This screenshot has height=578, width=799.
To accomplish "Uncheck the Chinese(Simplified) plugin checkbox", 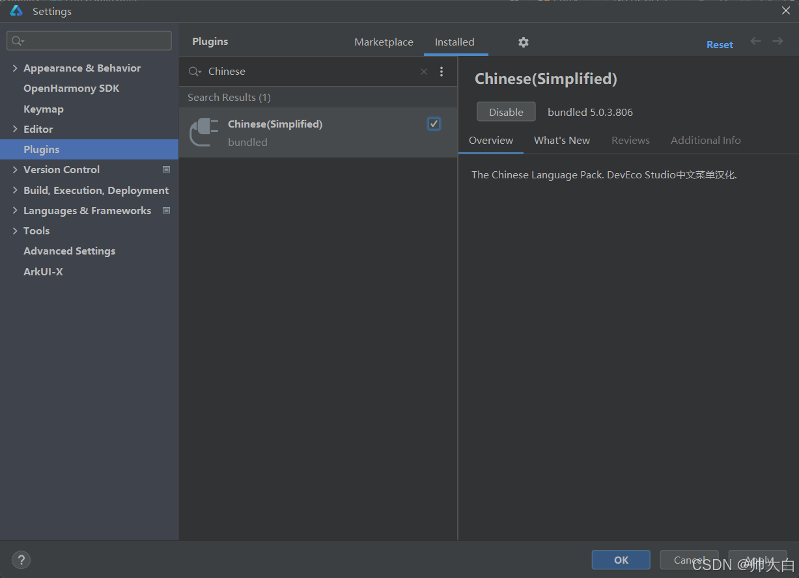I will click(434, 124).
